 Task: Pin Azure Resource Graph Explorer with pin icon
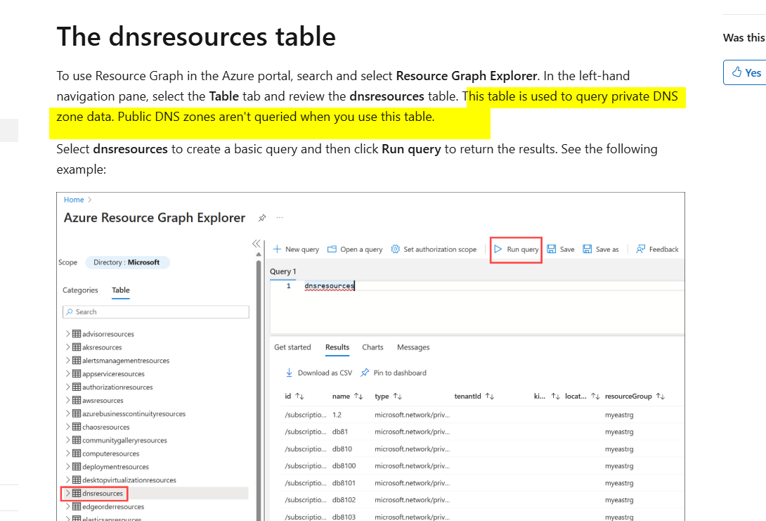coord(262,218)
